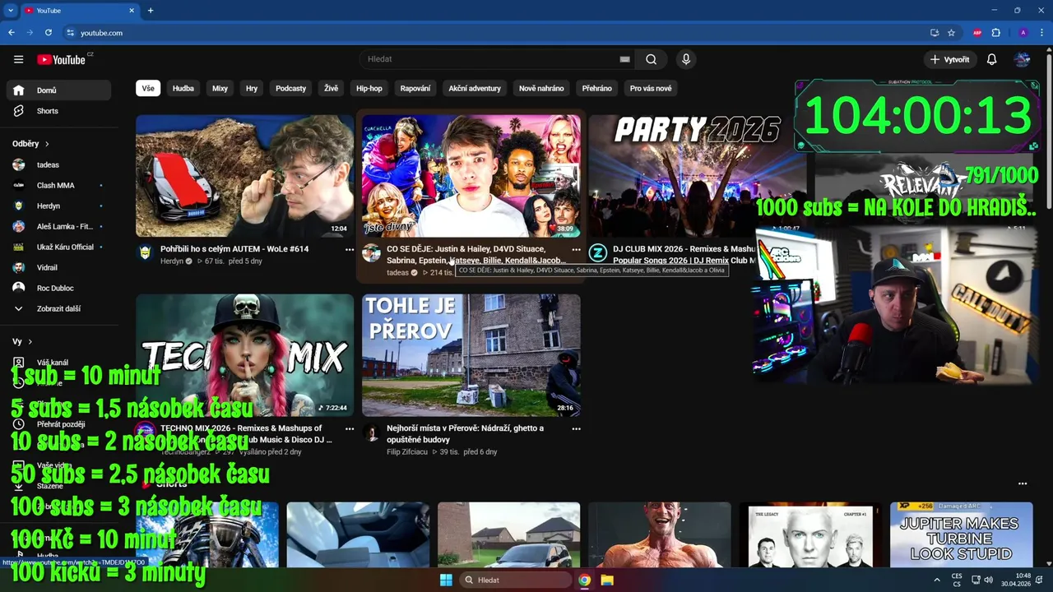Click the YouTube logo

(x=62, y=59)
